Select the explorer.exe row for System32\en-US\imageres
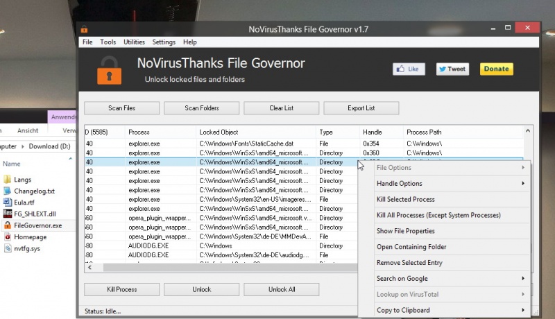This screenshot has height=319, width=555. pos(221,200)
